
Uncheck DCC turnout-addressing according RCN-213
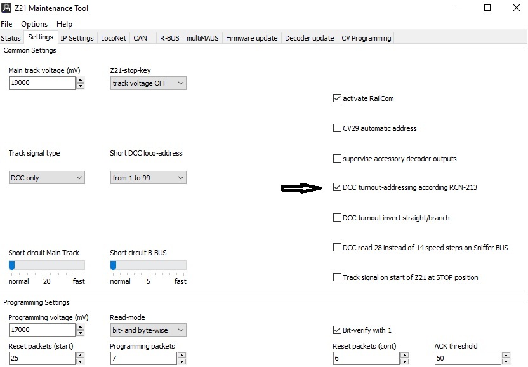coord(337,187)
